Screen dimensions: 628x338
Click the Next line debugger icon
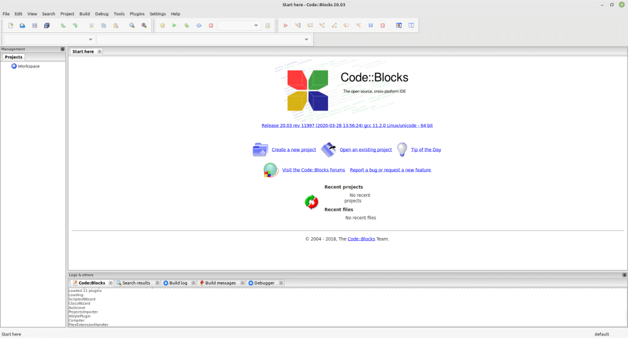tap(310, 25)
